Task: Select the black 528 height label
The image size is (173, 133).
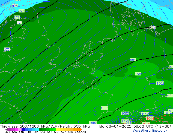Action: (x=153, y=28)
